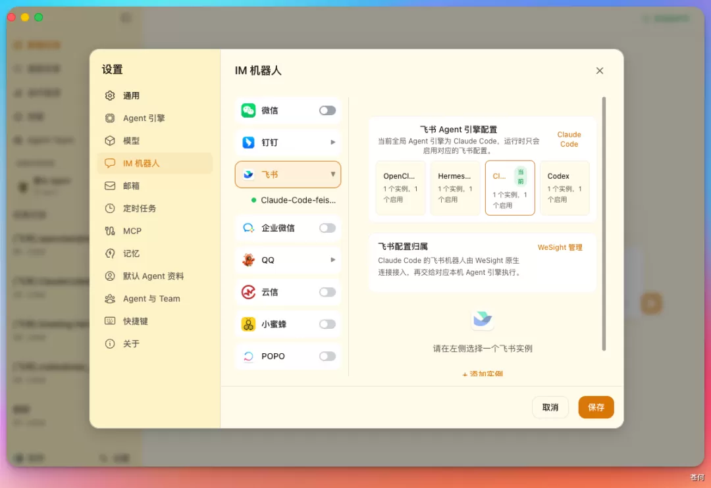Viewport: 711px width, 488px height.
Task: Click the yellow macOS minimize button
Action: coord(25,17)
